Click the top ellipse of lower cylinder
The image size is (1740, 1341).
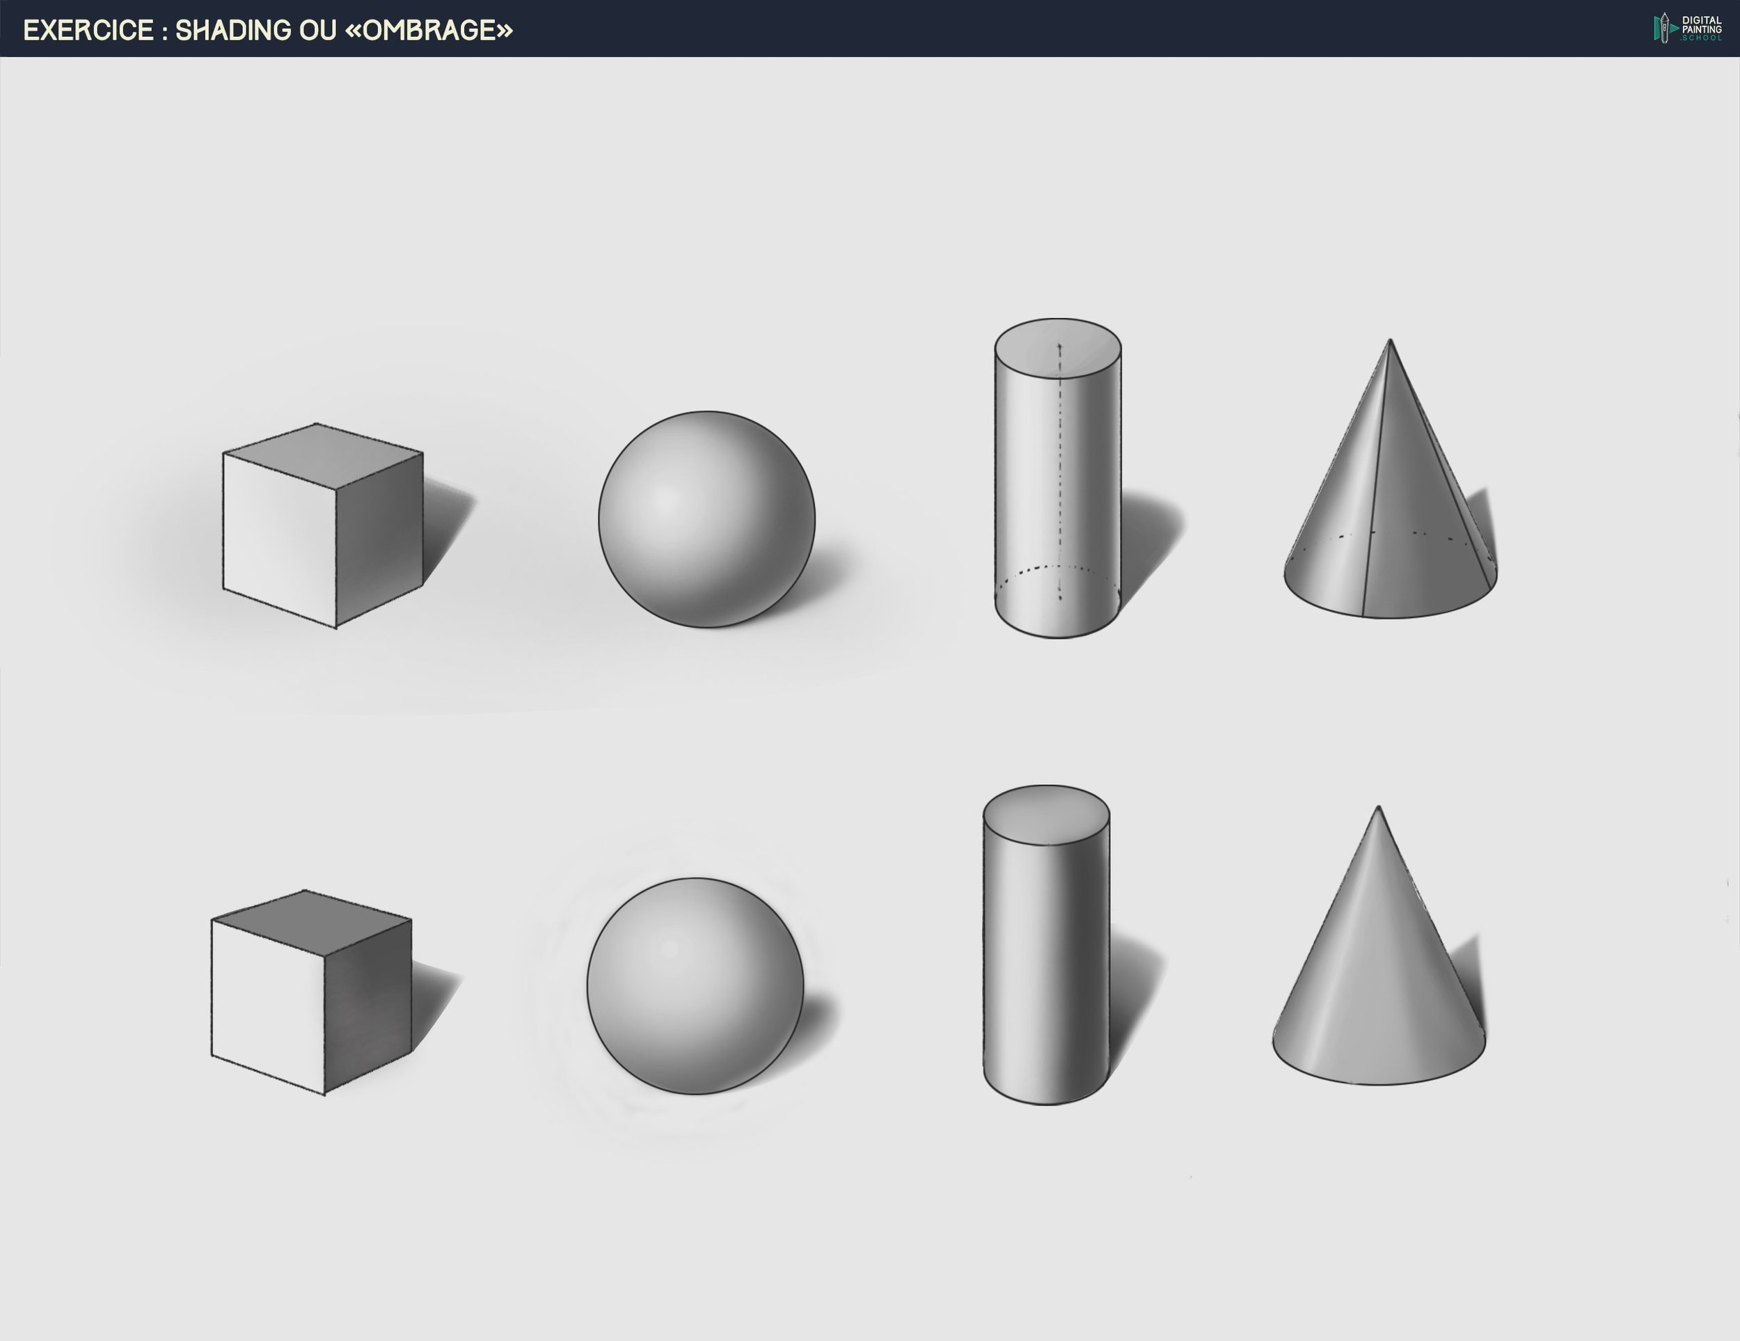(x=1046, y=814)
